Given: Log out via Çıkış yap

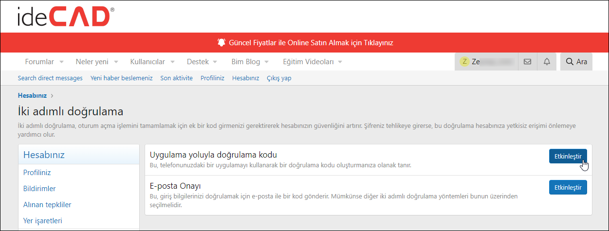Looking at the screenshot, I should [279, 78].
